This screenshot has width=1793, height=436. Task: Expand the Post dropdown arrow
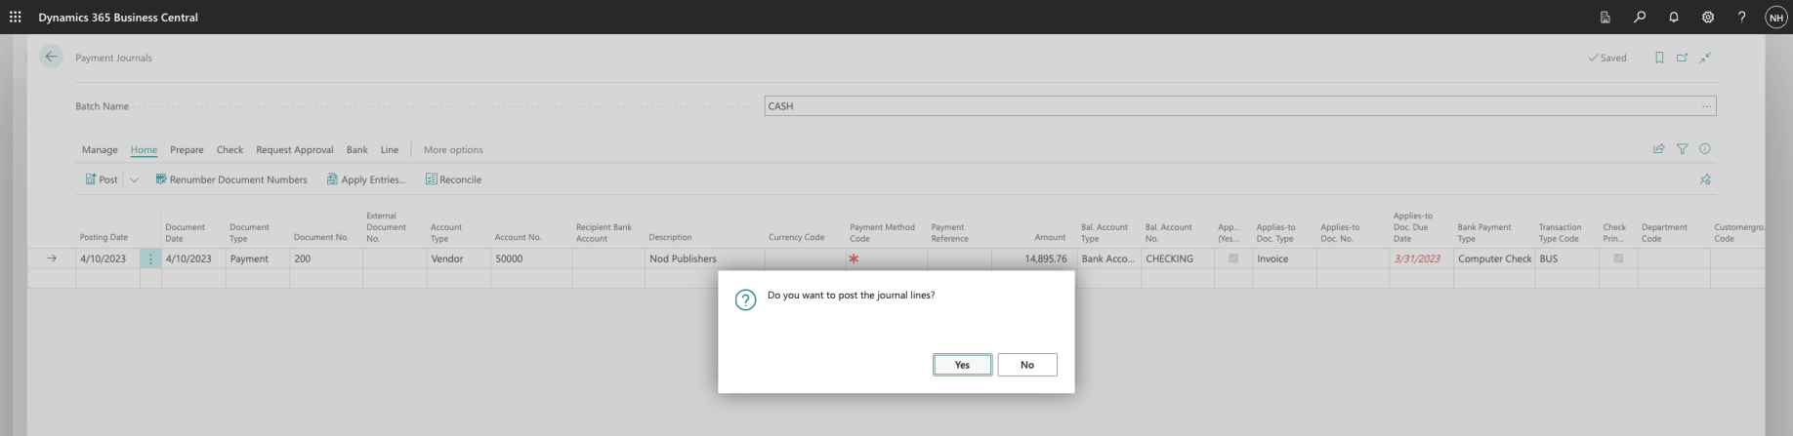point(134,179)
